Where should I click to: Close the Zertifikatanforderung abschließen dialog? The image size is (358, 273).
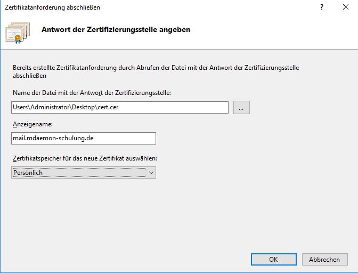coord(346,7)
